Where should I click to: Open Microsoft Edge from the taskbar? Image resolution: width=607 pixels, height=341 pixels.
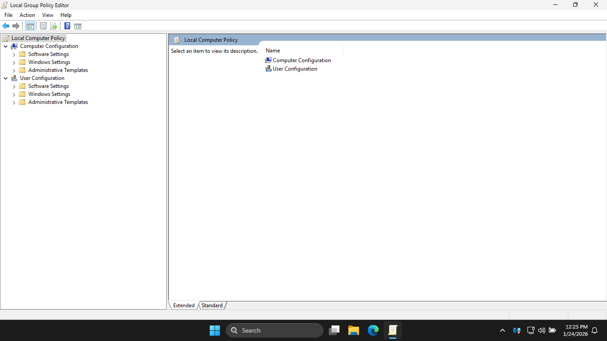click(373, 330)
